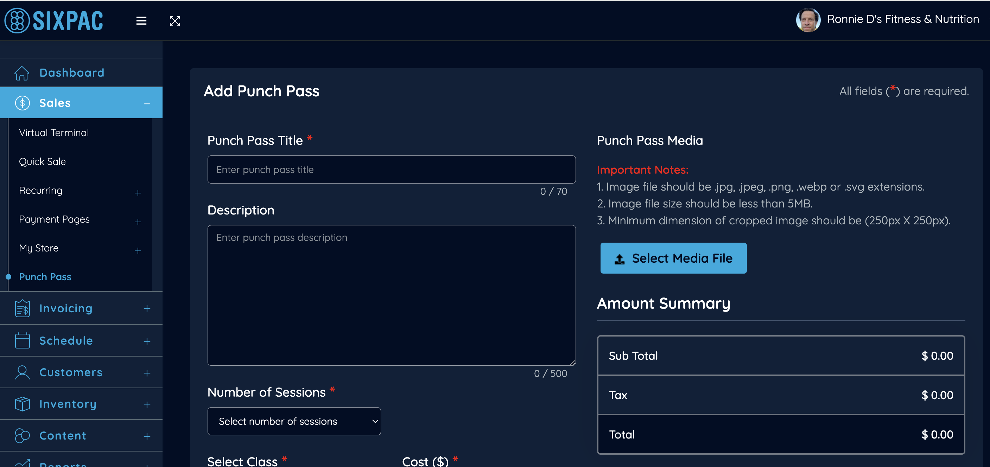The width and height of the screenshot is (990, 467).
Task: Expand the Payment Pages submenu
Action: pyautogui.click(x=138, y=222)
